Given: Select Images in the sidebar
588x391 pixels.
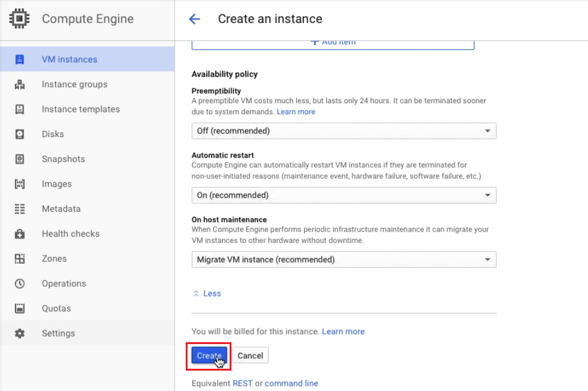Looking at the screenshot, I should point(87,183).
